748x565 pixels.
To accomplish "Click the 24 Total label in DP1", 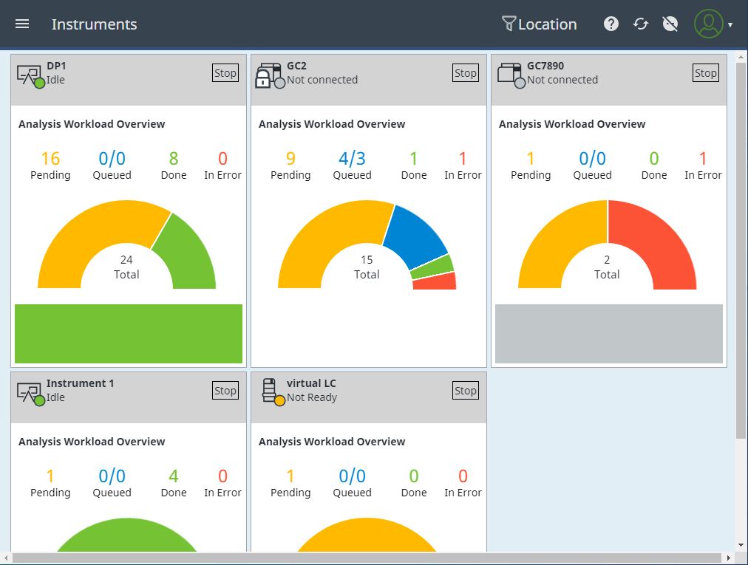I will [x=126, y=267].
